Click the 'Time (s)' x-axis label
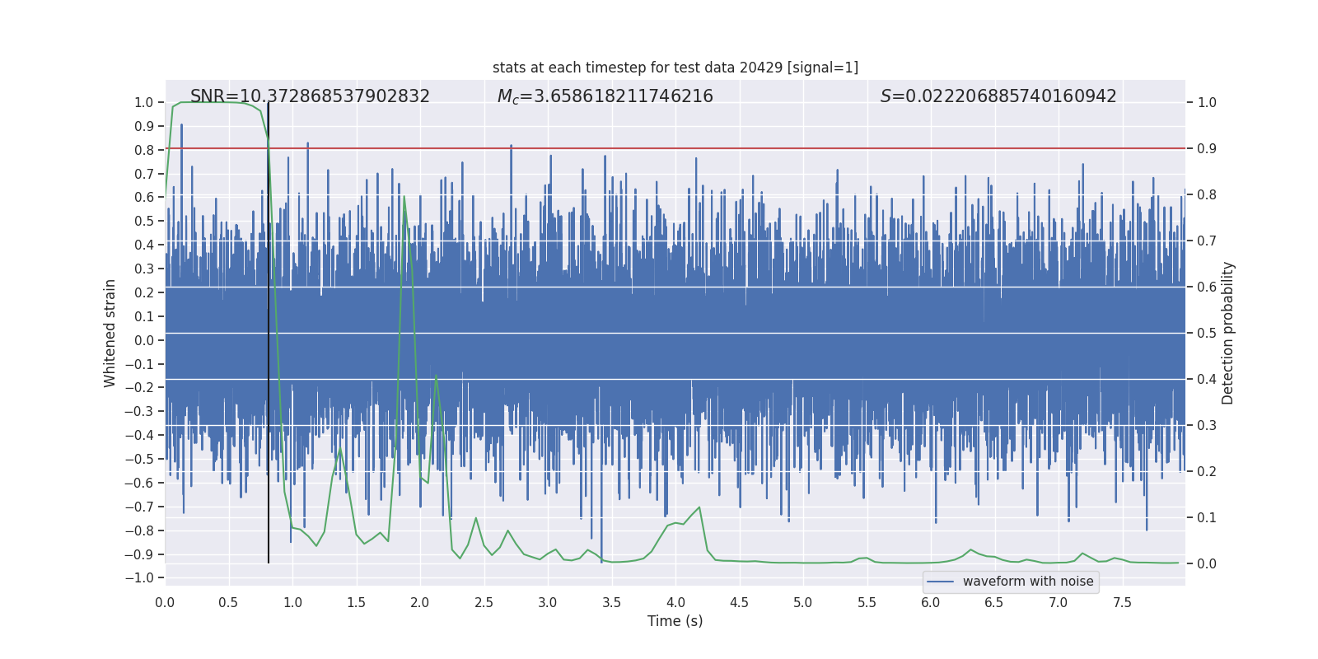The width and height of the screenshot is (1318, 659). 675,621
